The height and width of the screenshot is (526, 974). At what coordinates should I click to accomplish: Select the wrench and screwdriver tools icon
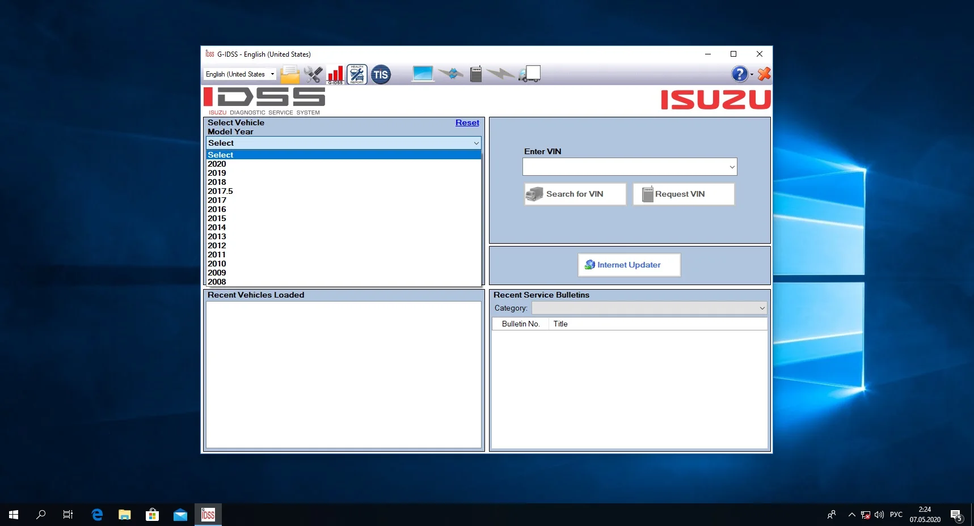[x=313, y=74]
